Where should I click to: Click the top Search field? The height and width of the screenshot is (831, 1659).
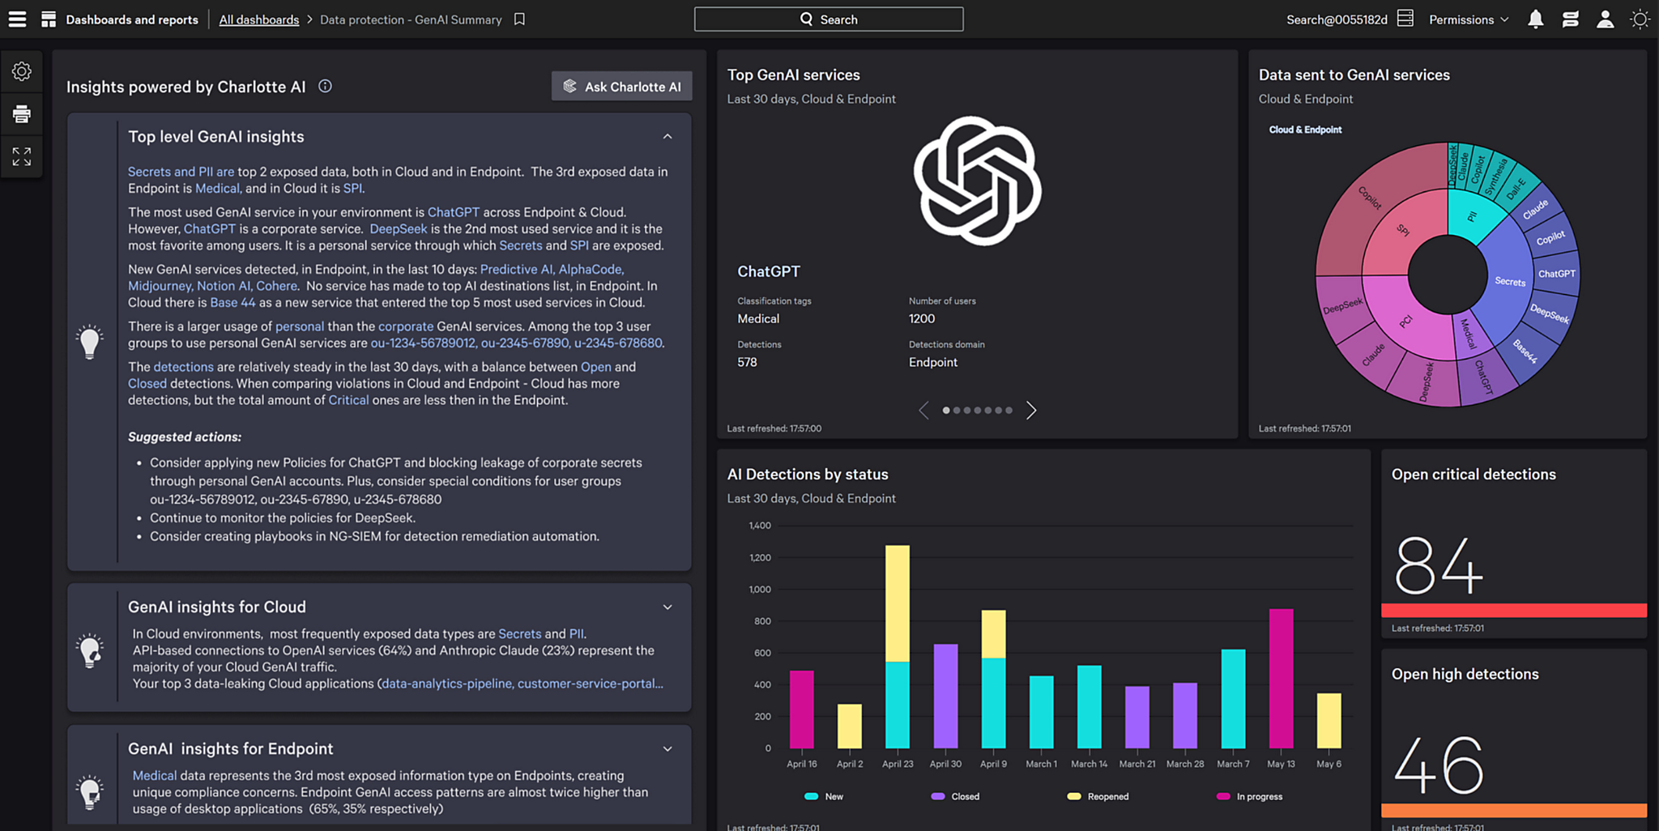pyautogui.click(x=829, y=19)
